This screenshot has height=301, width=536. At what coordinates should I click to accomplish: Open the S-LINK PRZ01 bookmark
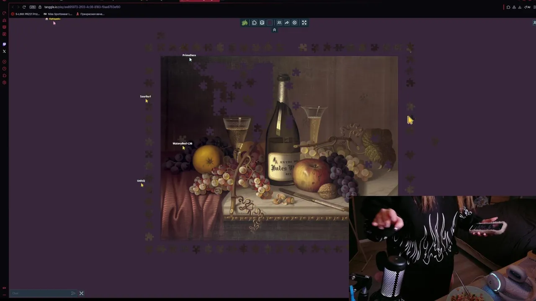point(26,14)
